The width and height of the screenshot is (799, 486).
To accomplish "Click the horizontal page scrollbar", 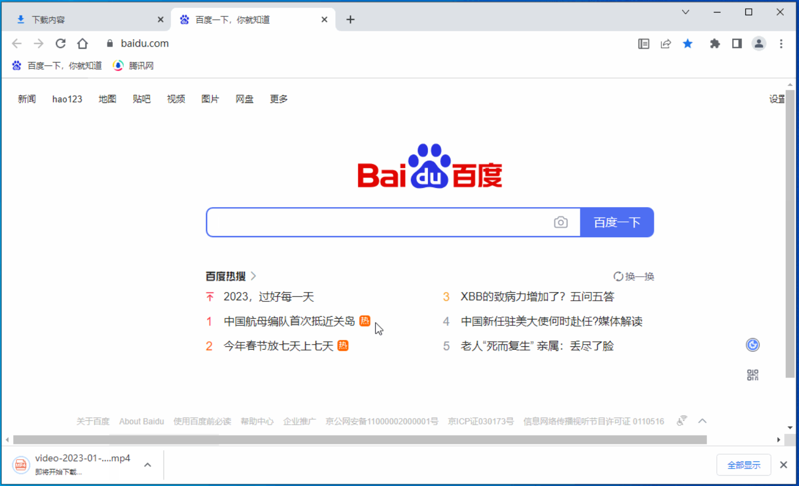I will (x=360, y=439).
